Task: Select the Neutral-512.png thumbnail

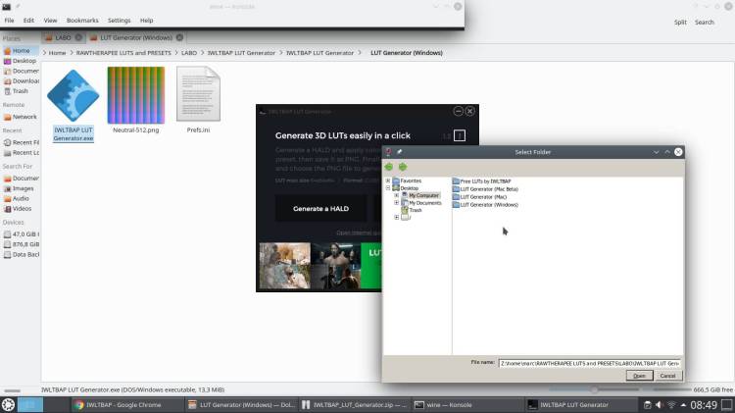Action: coord(136,95)
